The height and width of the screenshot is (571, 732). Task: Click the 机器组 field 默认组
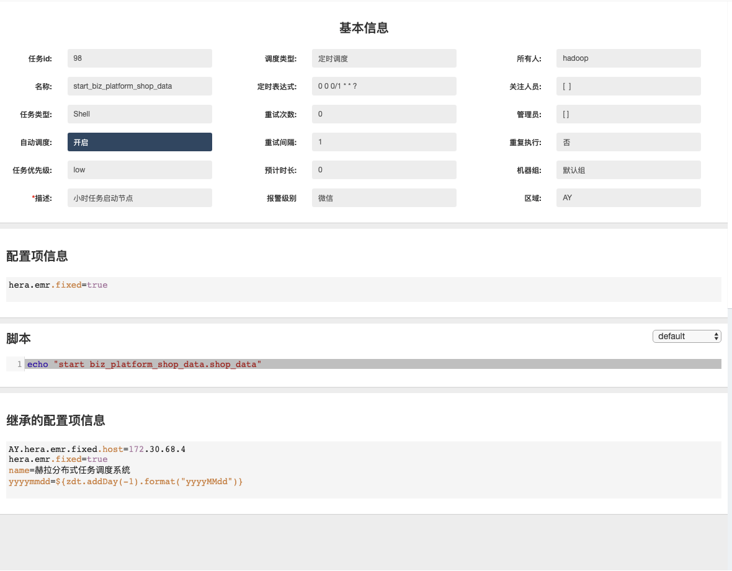628,170
